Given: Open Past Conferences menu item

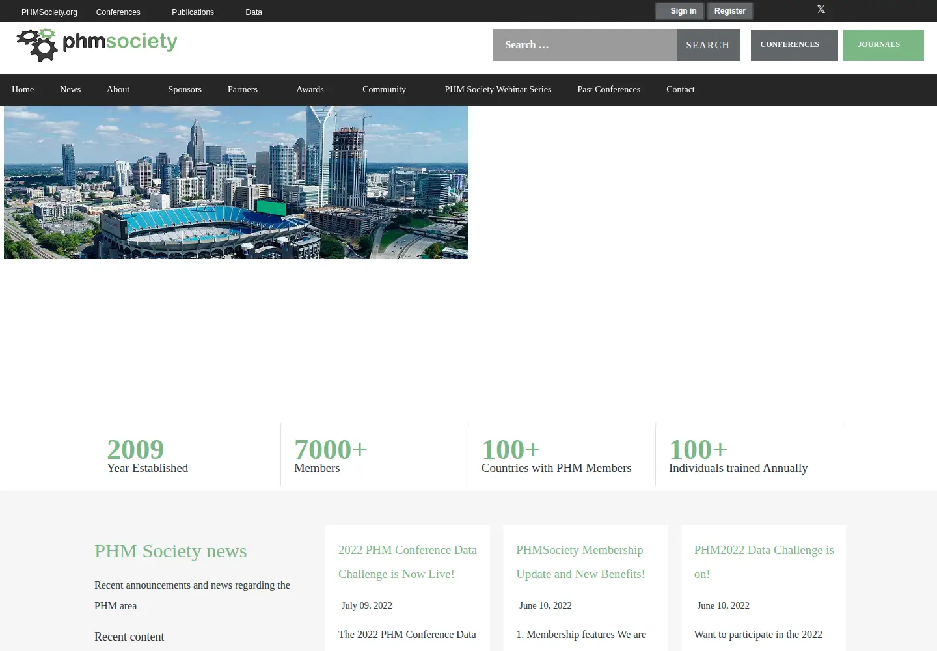Looking at the screenshot, I should (608, 90).
